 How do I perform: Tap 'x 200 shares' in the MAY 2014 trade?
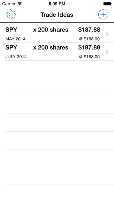tap(51, 30)
